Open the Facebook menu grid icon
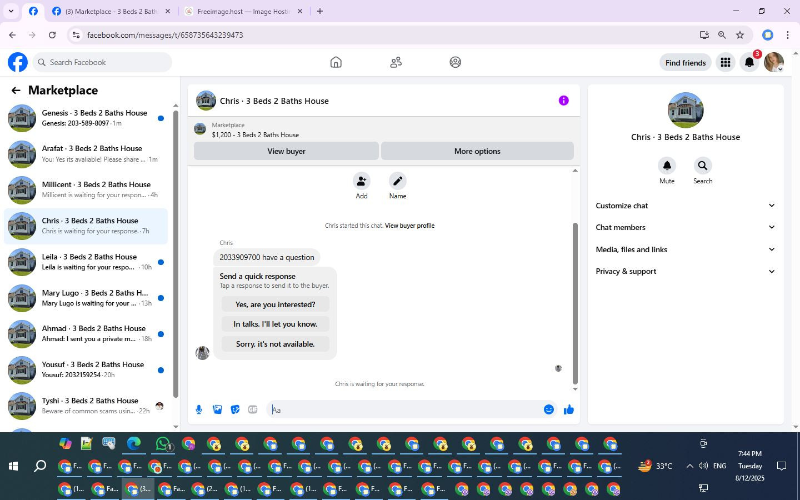 (725, 62)
